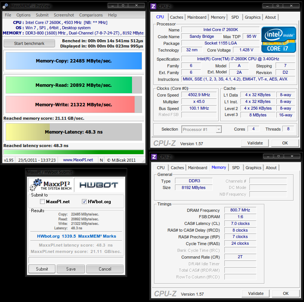304x302 pixels.
Task: Click Save button in HWbot dialog
Action: point(71,269)
